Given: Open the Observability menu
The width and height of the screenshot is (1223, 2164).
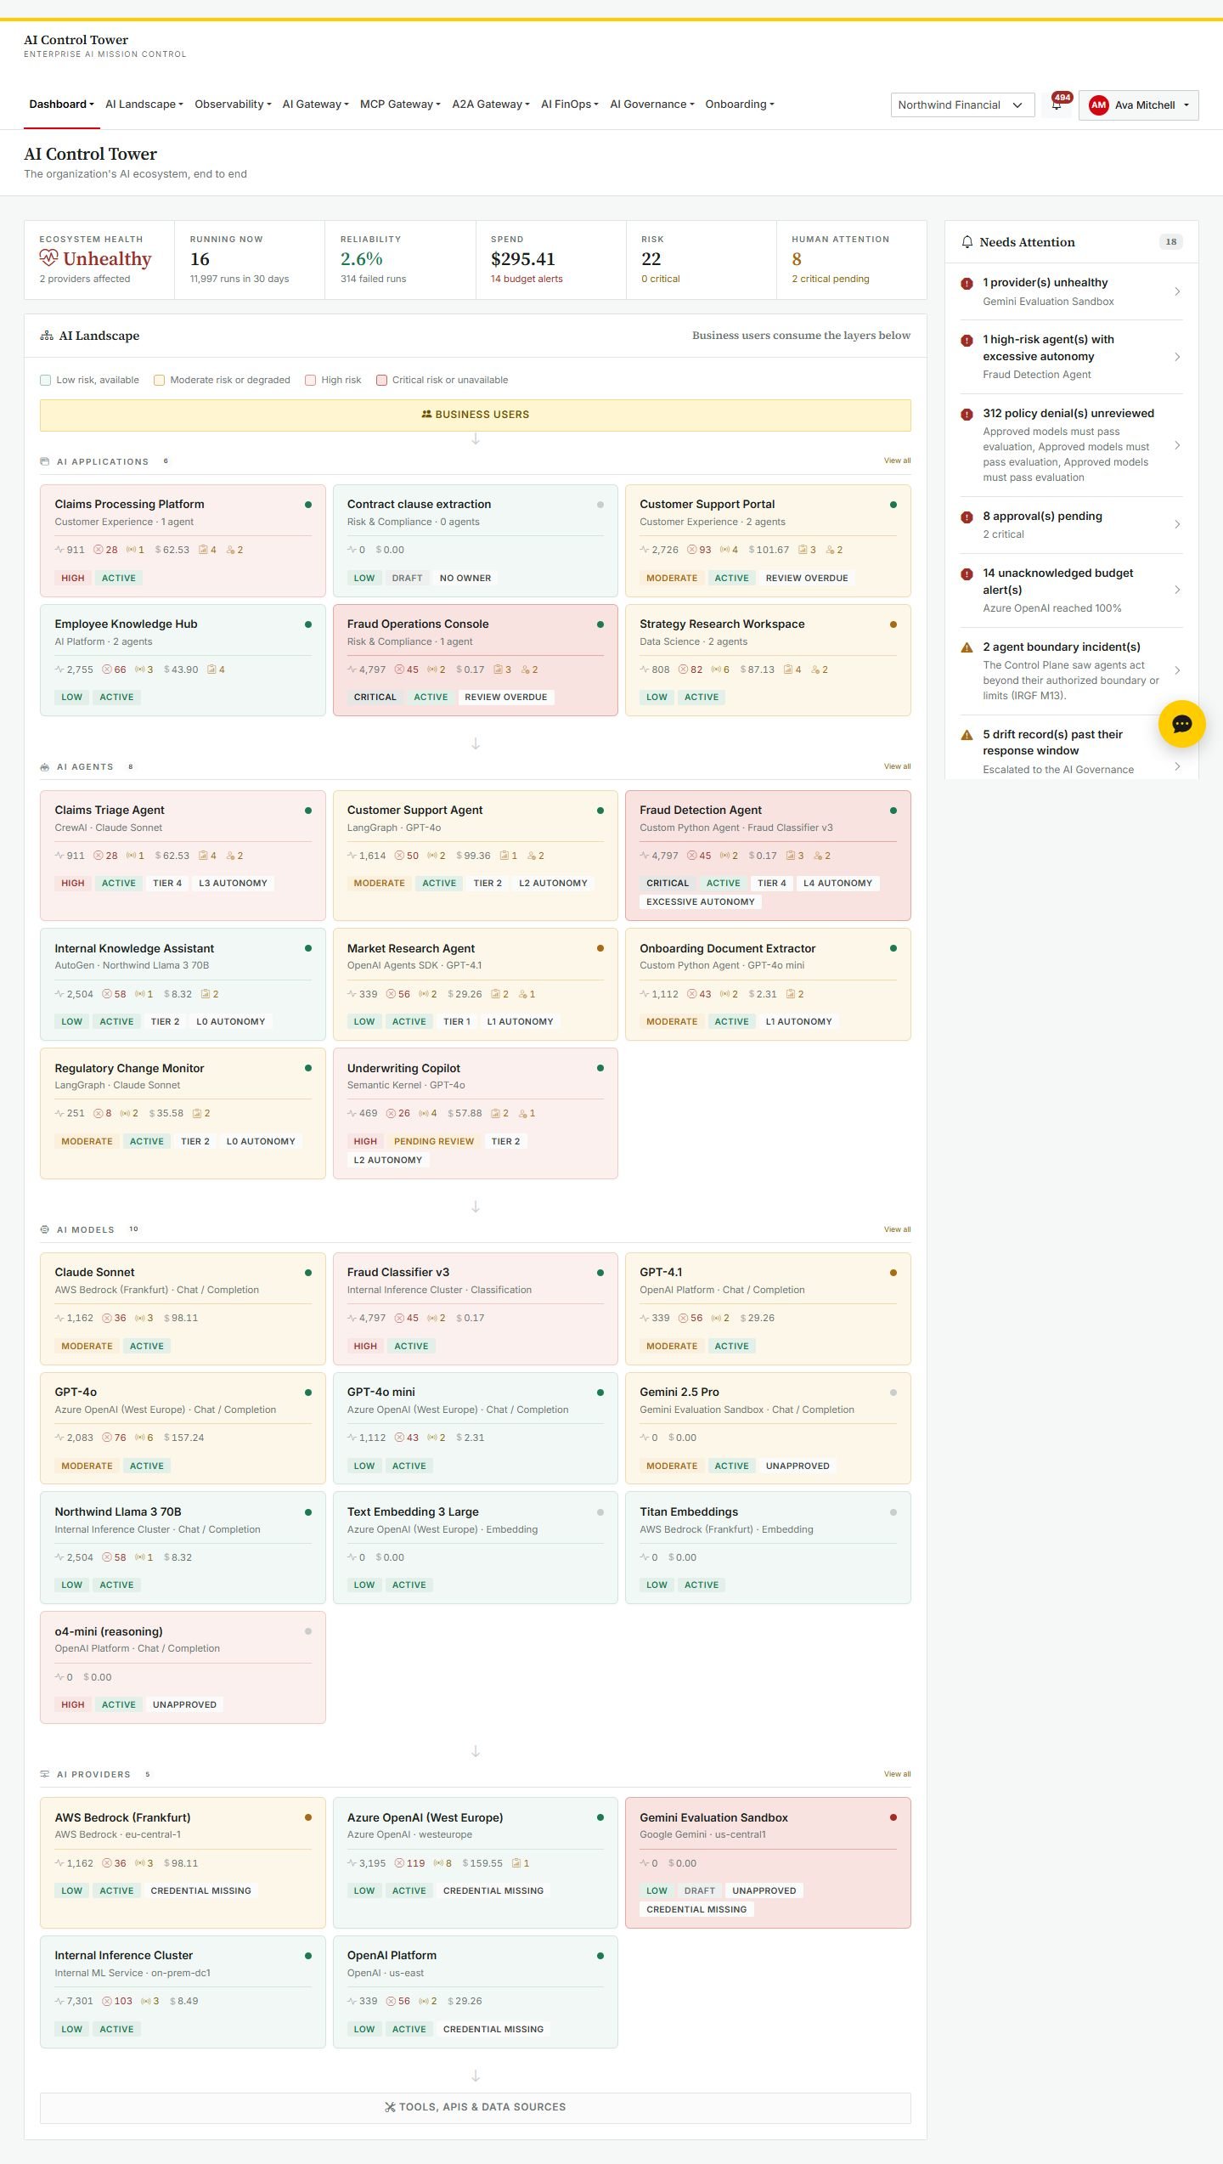Looking at the screenshot, I should (233, 105).
